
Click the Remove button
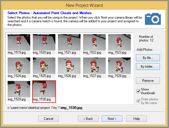pos(148,81)
